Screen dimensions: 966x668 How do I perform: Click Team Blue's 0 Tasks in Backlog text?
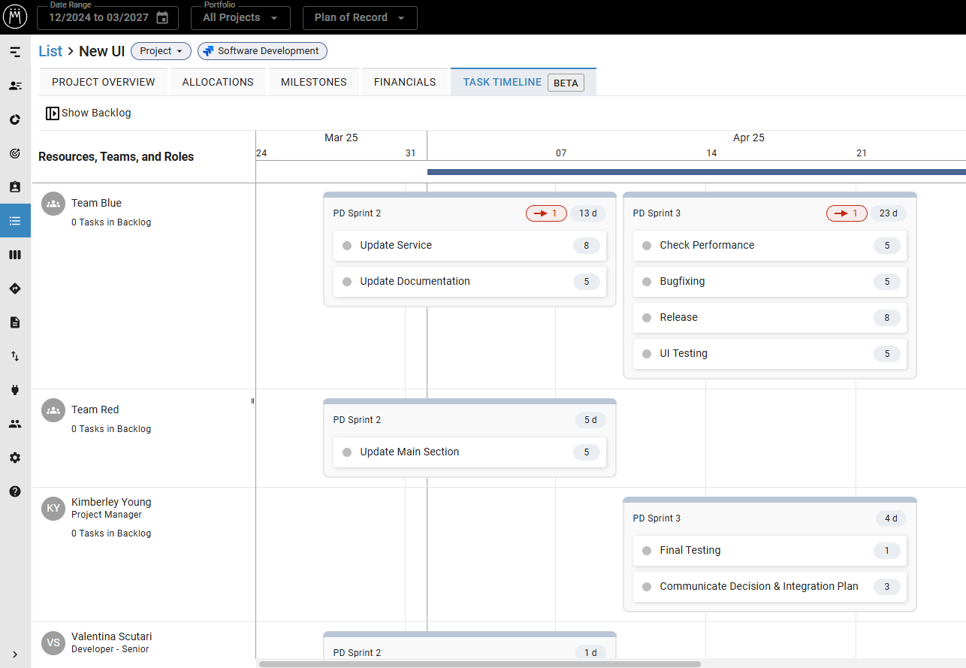(111, 222)
